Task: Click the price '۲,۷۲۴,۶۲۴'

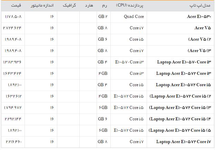Action: (12, 28)
